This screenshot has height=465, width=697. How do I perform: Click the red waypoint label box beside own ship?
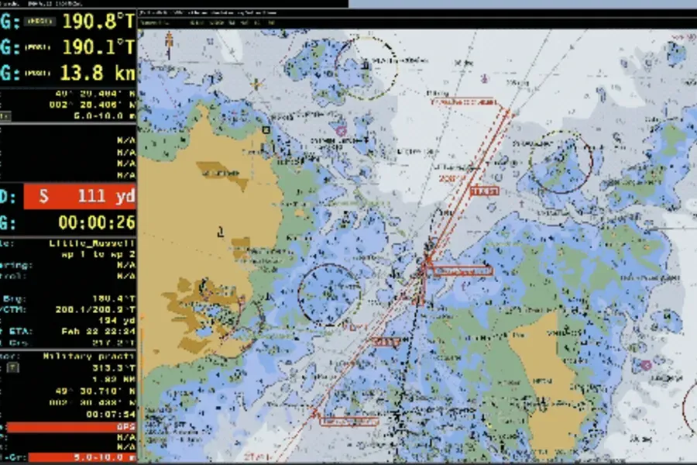tap(463, 271)
